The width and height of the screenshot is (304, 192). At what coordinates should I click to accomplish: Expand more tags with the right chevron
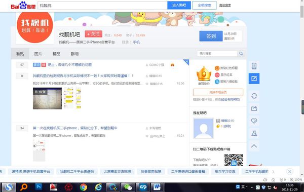274,172
